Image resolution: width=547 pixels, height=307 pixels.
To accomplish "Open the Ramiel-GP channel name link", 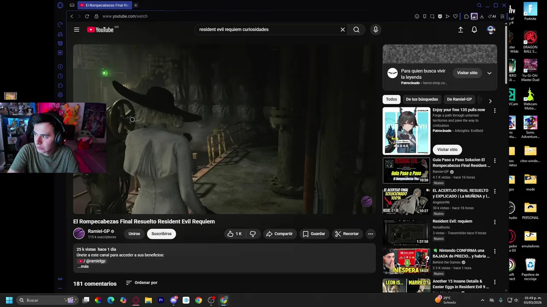I will point(99,231).
